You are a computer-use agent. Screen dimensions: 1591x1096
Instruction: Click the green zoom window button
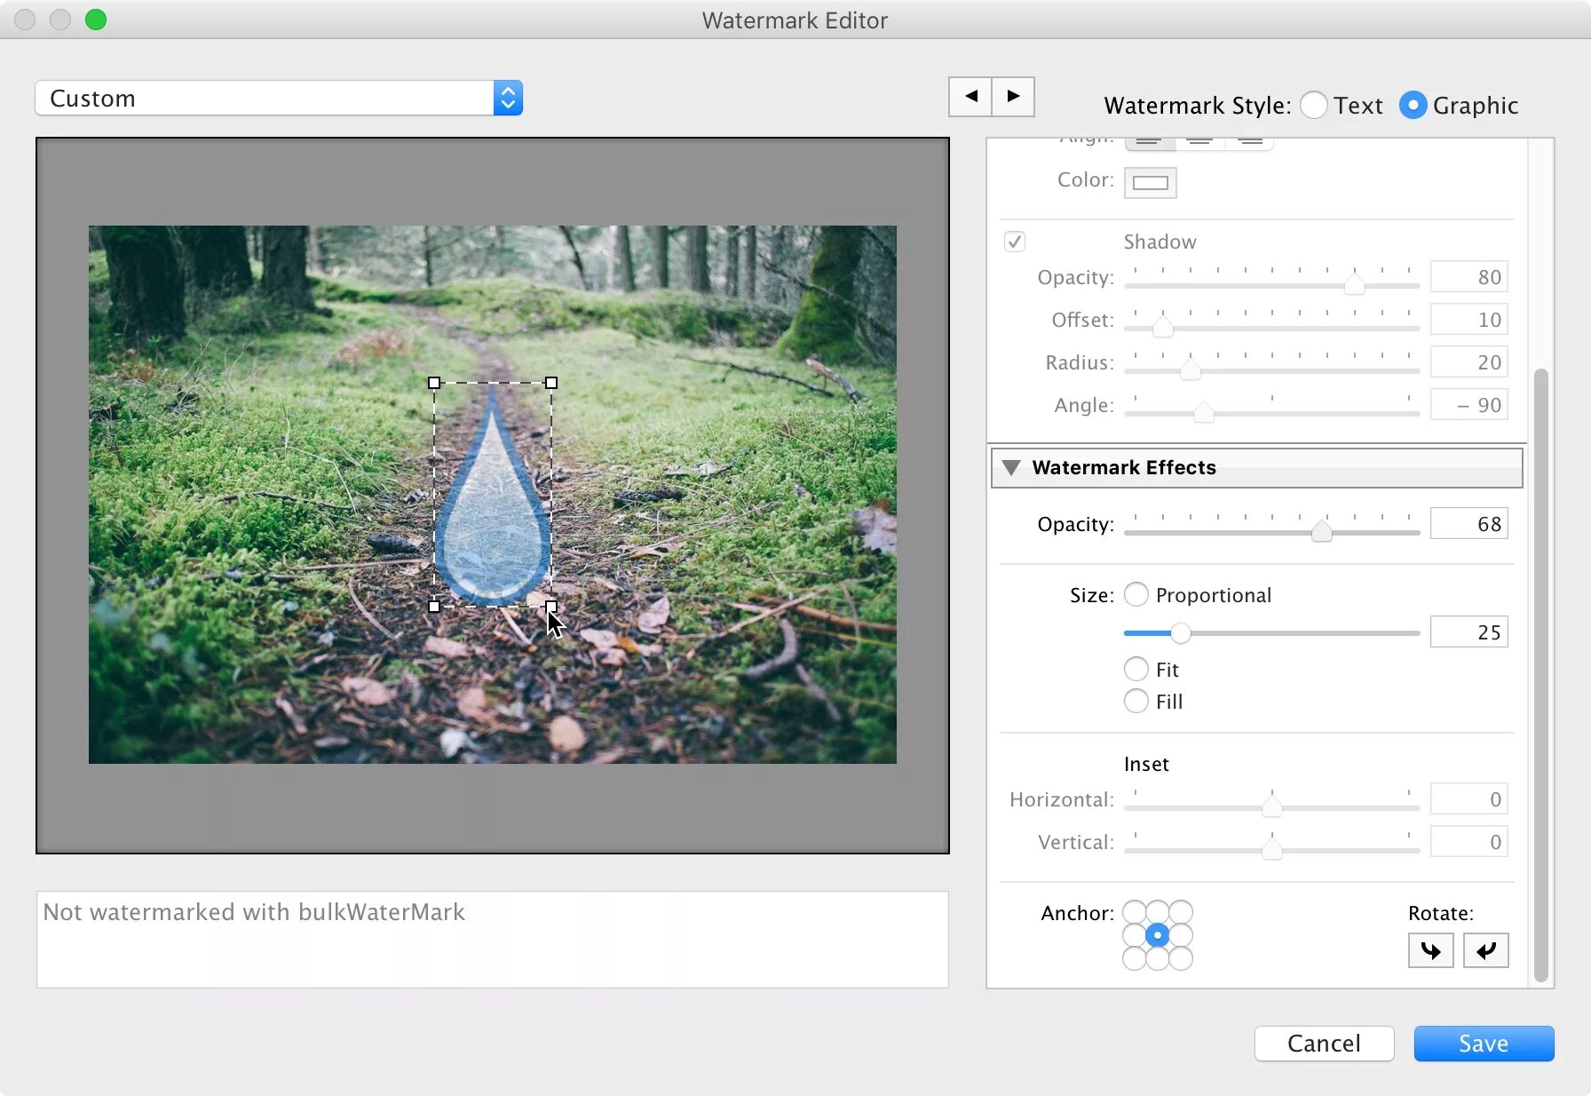96,20
